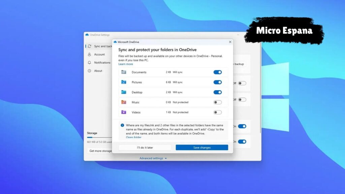Viewport: 345px width, 194px height.
Task: Turn off Documents folder sync toggle
Action: (x=218, y=72)
